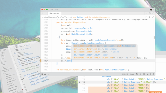Click line number 1104 in the gutter
The height and width of the screenshot is (93, 166).
coord(46,61)
